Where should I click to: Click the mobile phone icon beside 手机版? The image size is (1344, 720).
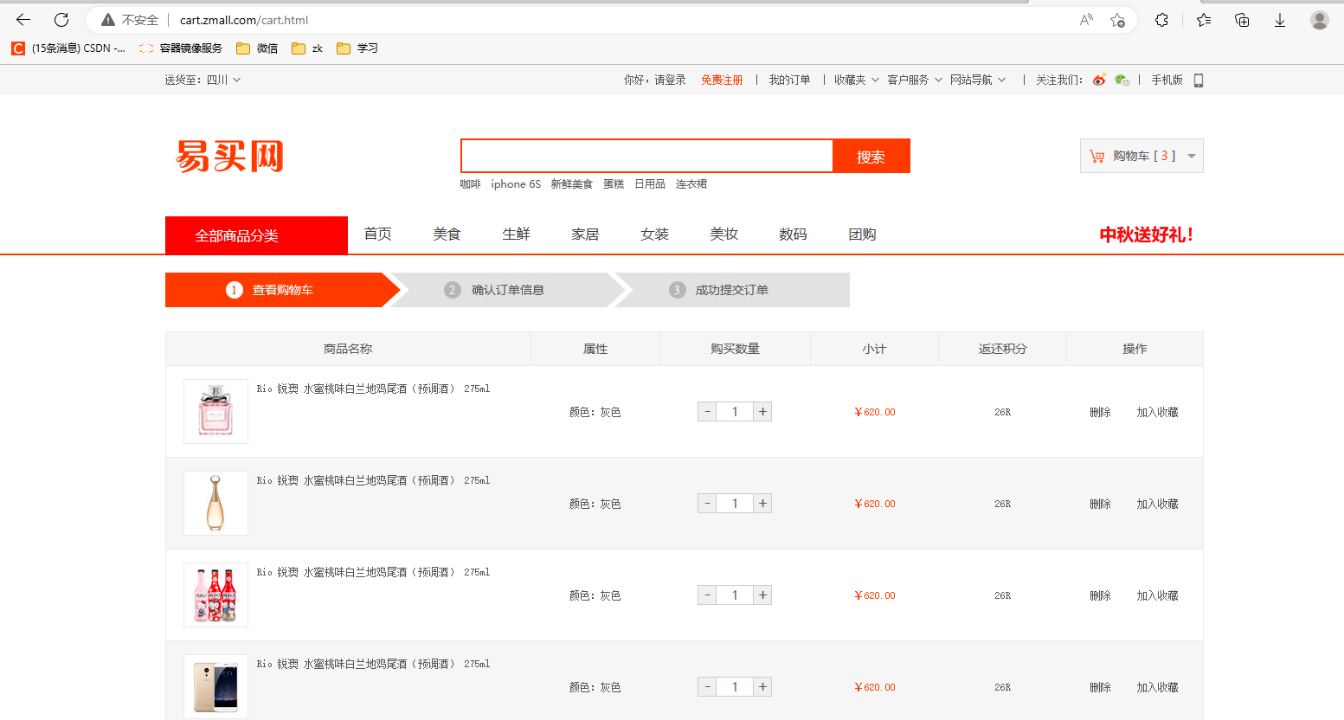coord(1199,80)
